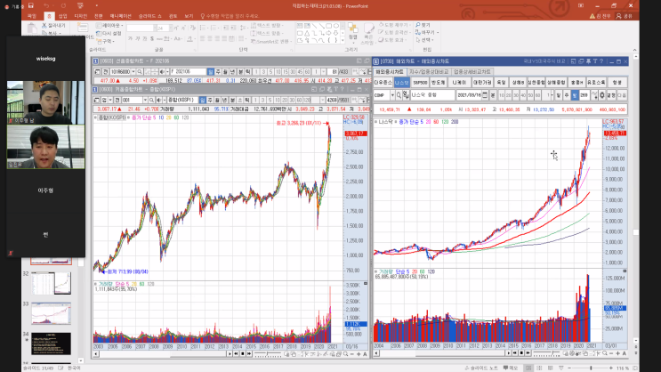Select slide 33 thumbnail in slide panel
This screenshot has width=661, height=372.
[x=51, y=313]
